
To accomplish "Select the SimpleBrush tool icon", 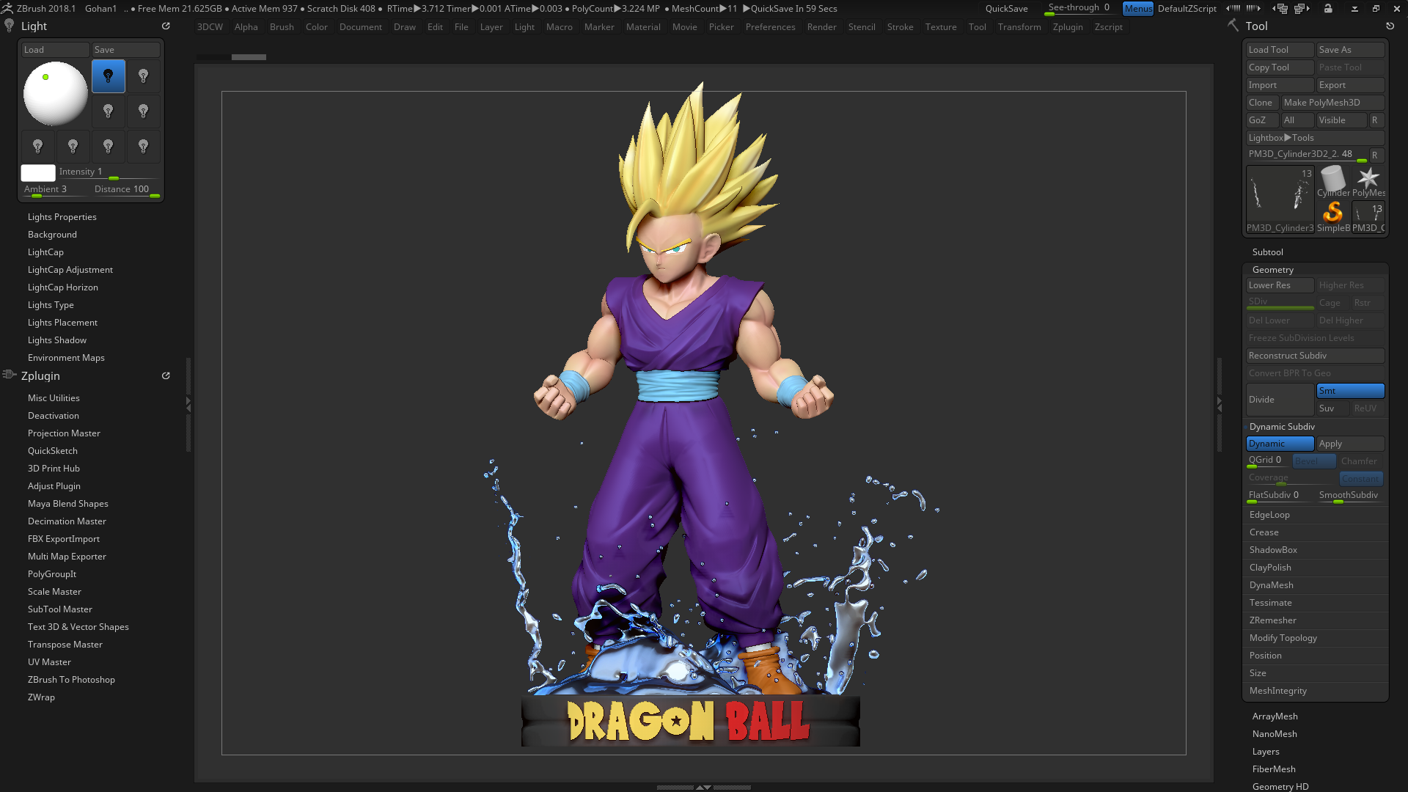I will 1333,213.
